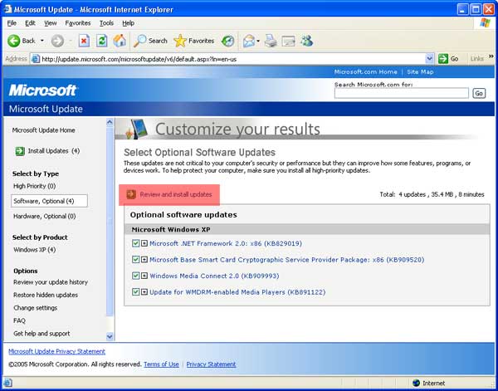Open the Favorites menu
This screenshot has width=498, height=391.
(x=78, y=23)
